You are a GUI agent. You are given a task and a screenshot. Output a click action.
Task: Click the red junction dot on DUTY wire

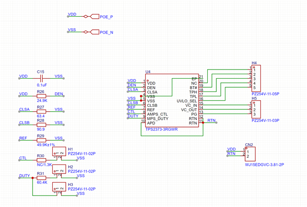(x=33, y=178)
